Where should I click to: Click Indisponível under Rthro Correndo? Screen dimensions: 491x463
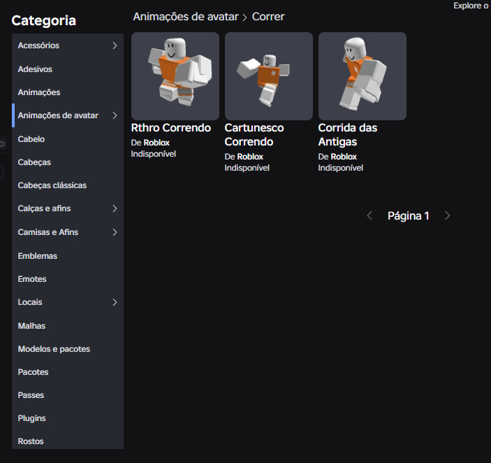154,154
